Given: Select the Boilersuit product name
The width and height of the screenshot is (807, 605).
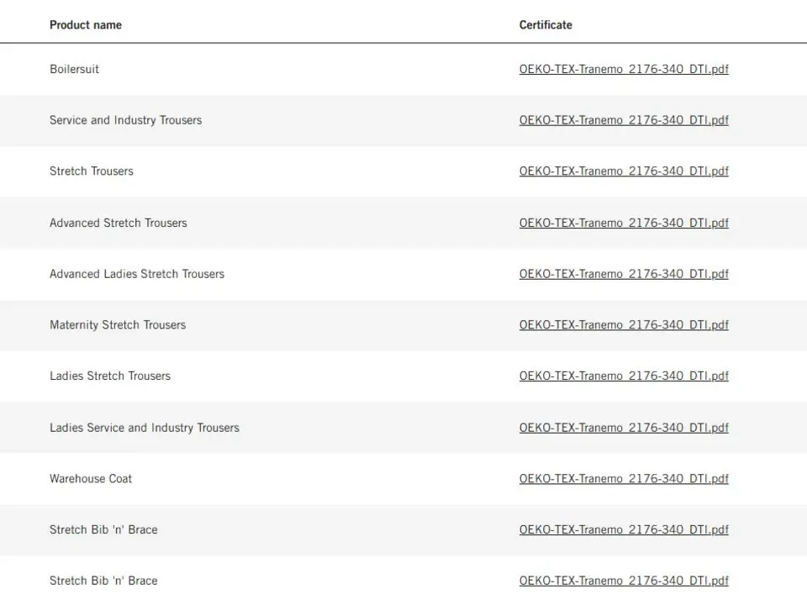Looking at the screenshot, I should [x=74, y=69].
